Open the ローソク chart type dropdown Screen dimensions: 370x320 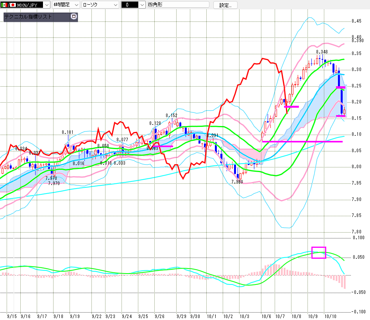[115, 5]
